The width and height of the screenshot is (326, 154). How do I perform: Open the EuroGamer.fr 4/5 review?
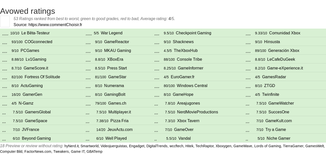[183, 77]
